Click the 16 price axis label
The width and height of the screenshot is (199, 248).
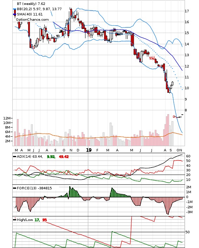tap(187, 22)
